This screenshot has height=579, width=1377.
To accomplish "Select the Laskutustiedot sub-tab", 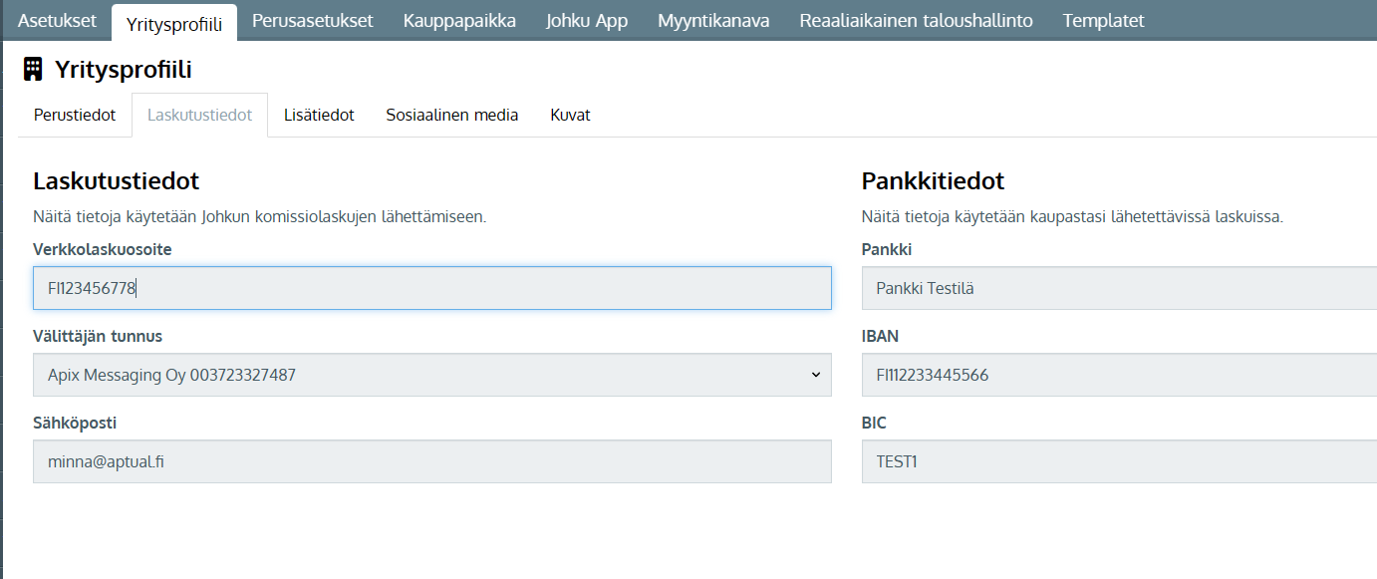I will [x=199, y=115].
